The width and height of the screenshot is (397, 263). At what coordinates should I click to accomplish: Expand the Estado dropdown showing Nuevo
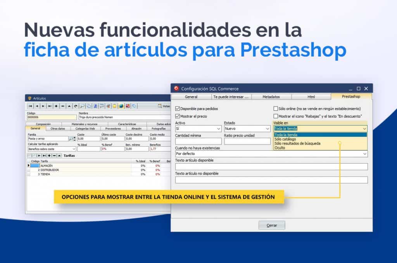(268, 129)
